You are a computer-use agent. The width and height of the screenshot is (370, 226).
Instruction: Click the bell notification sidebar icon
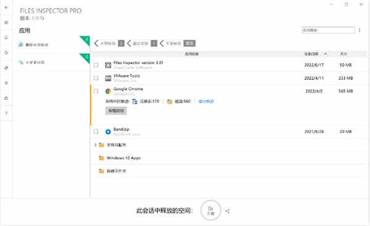click(6, 38)
